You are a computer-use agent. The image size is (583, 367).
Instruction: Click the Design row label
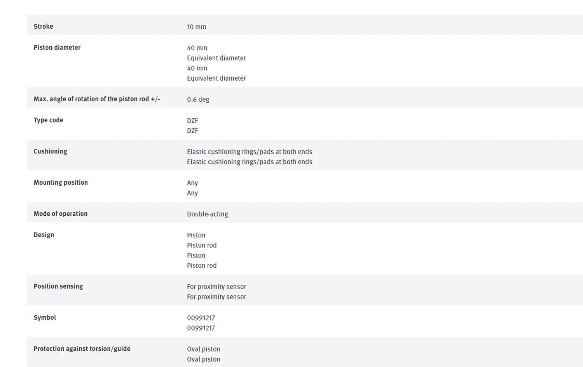tap(44, 235)
